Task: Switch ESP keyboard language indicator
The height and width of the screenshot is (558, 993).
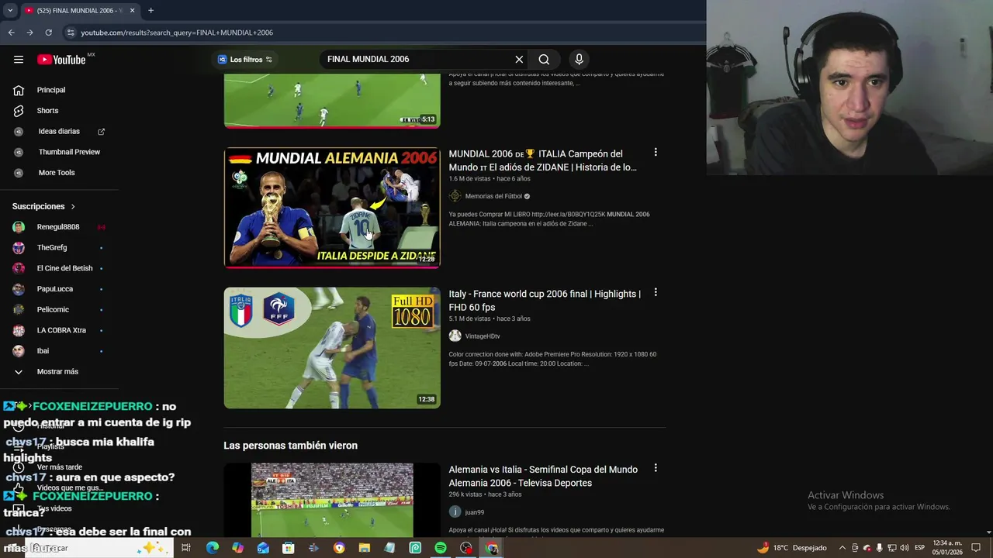Action: (919, 548)
